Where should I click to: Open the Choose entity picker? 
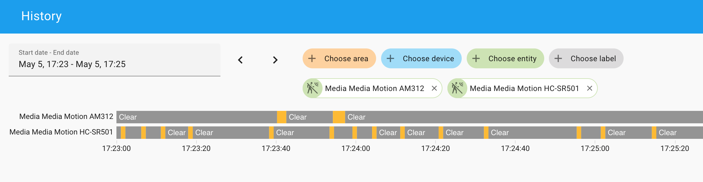pyautogui.click(x=505, y=58)
